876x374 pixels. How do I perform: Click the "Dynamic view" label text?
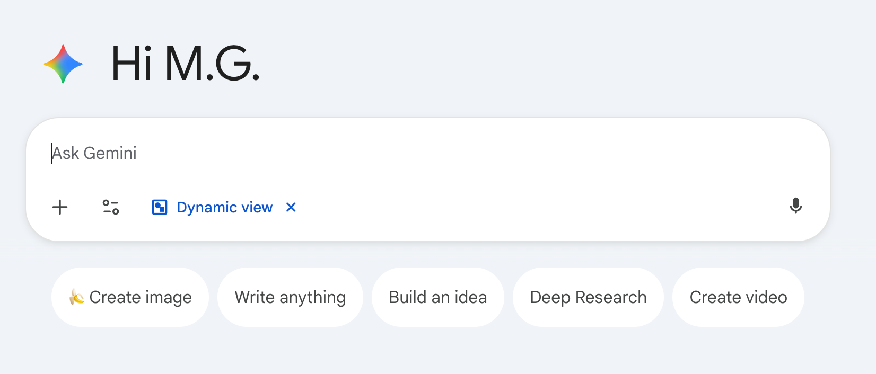click(x=224, y=207)
